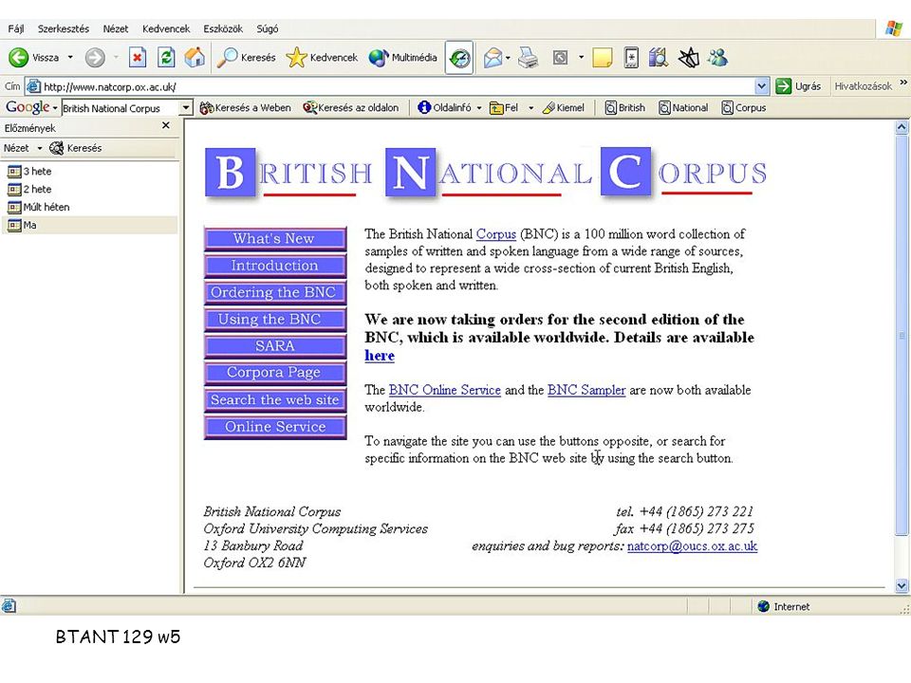The image size is (911, 683).
Task: Find the word National on page
Action: (x=683, y=107)
